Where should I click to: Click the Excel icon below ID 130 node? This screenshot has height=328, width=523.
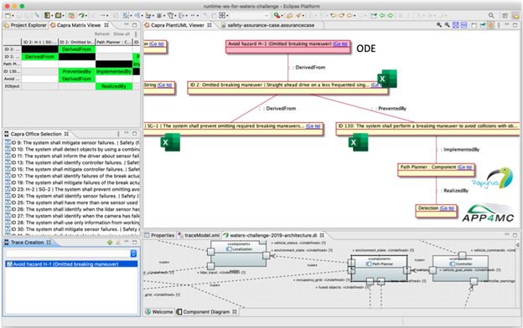point(359,142)
